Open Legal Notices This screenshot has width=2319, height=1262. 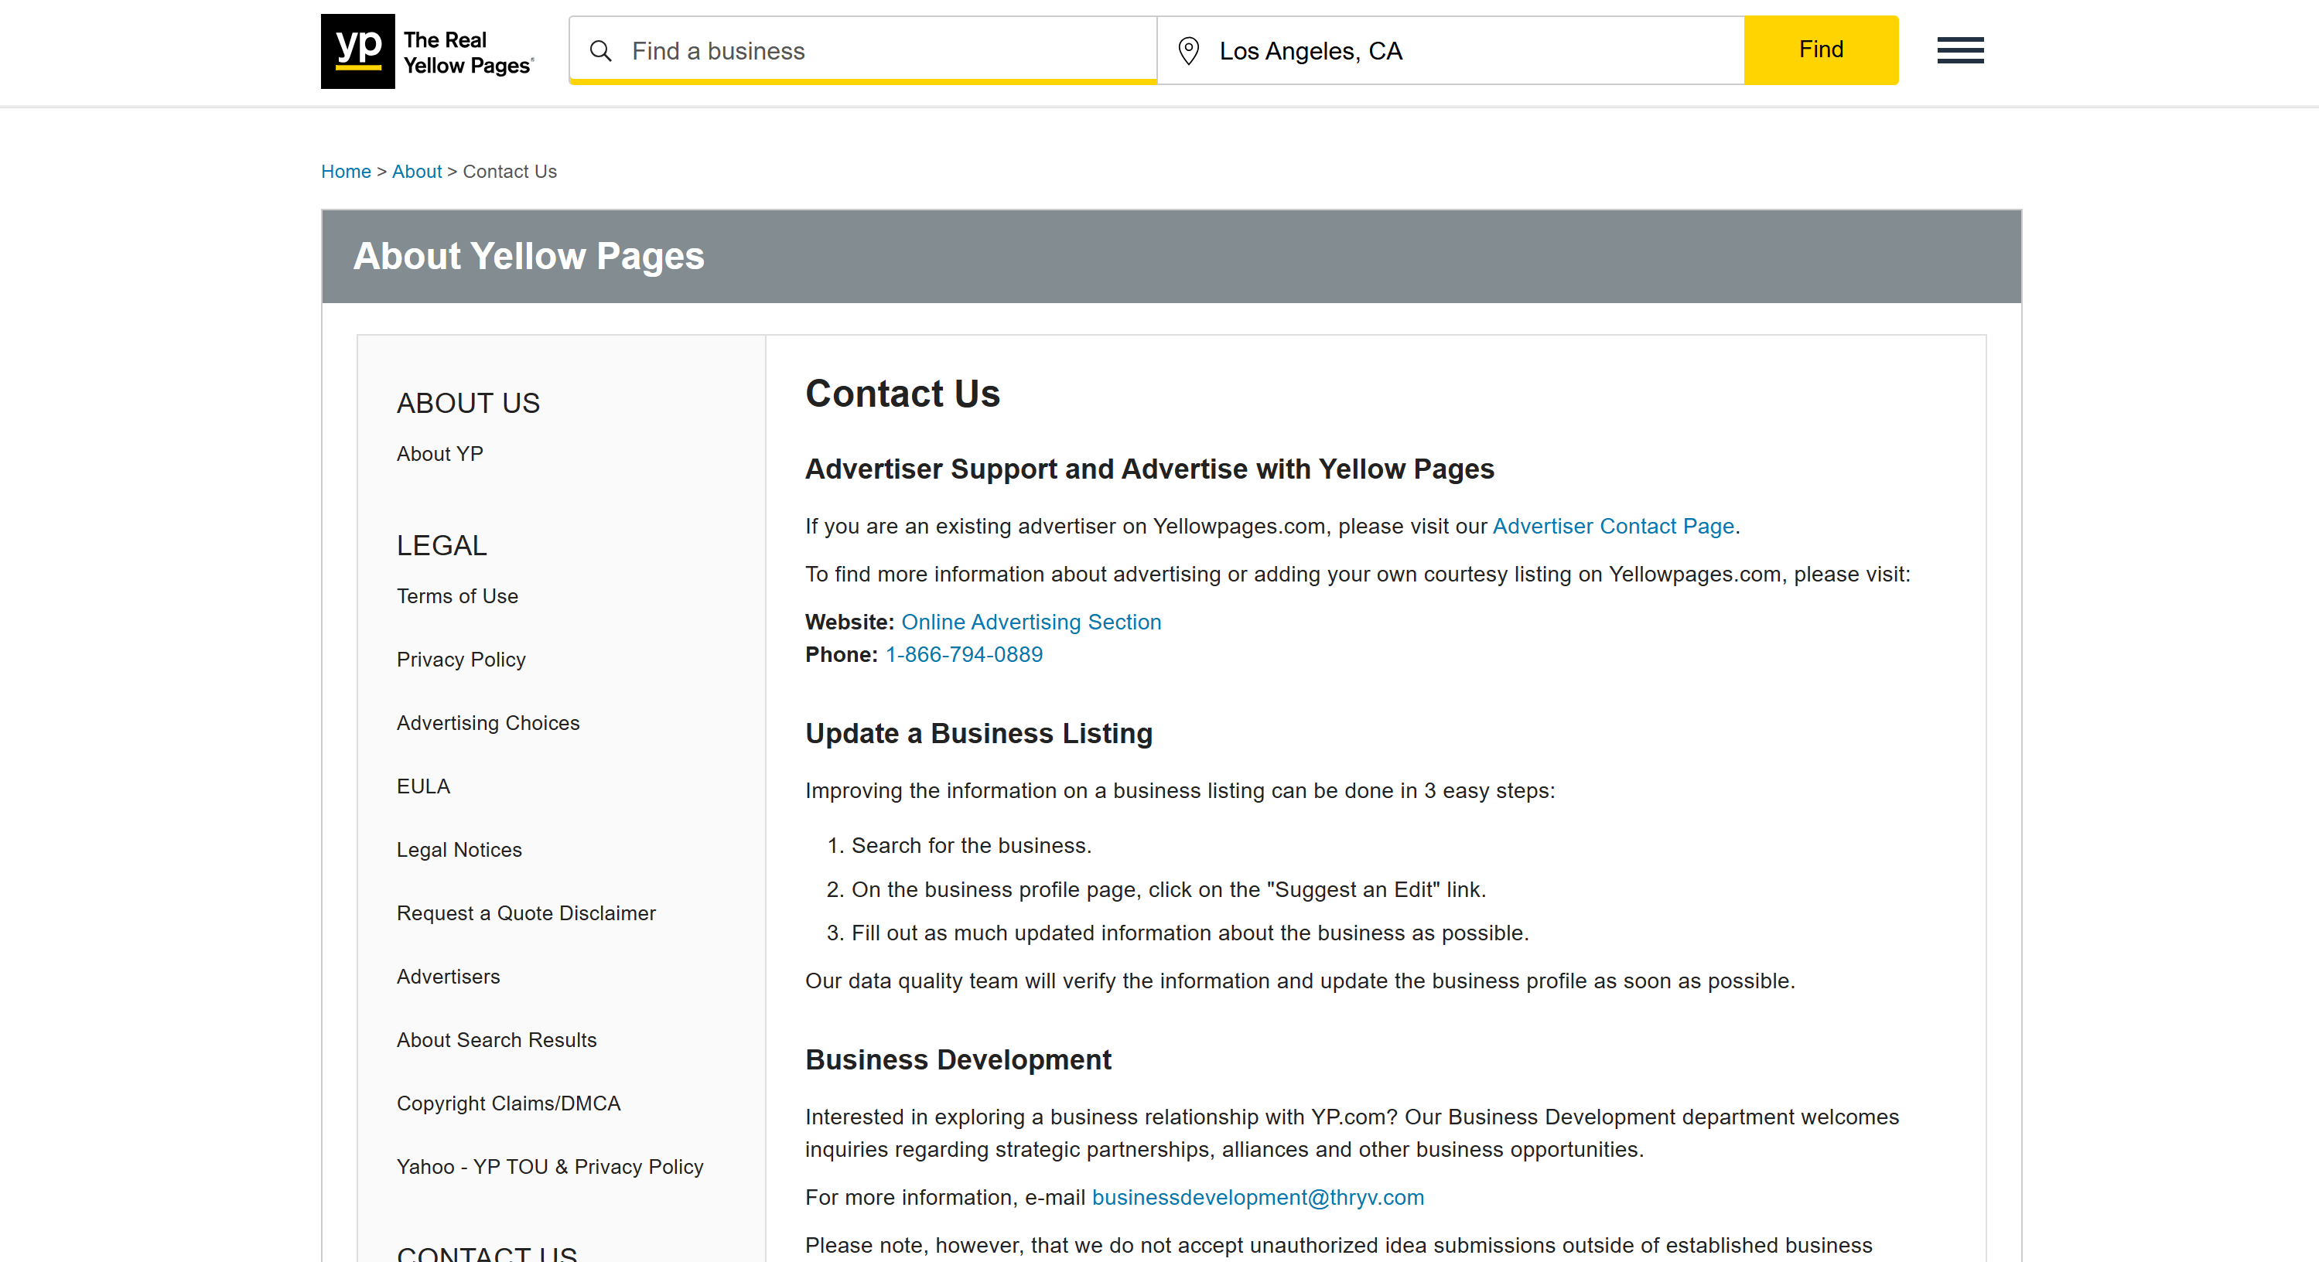point(459,850)
